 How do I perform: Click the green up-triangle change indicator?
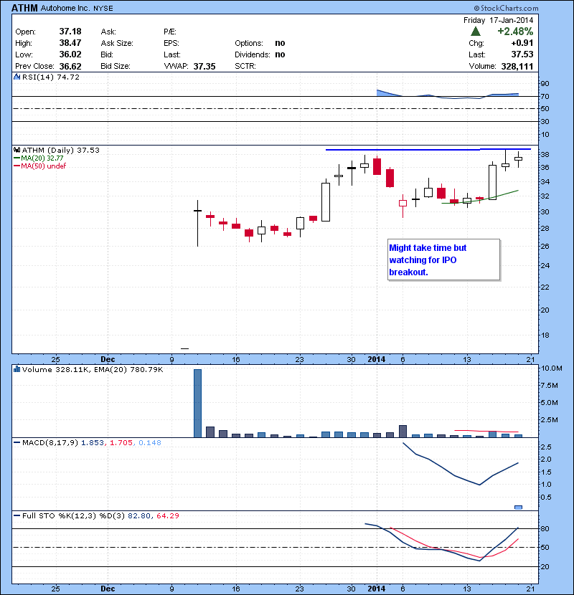click(x=476, y=32)
